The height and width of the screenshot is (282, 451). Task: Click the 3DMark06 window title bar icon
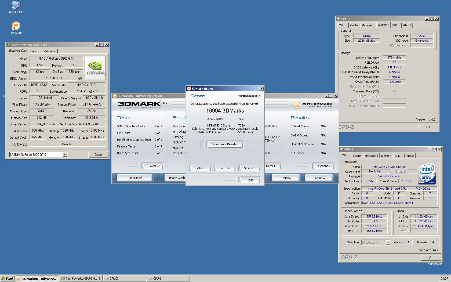click(x=115, y=96)
